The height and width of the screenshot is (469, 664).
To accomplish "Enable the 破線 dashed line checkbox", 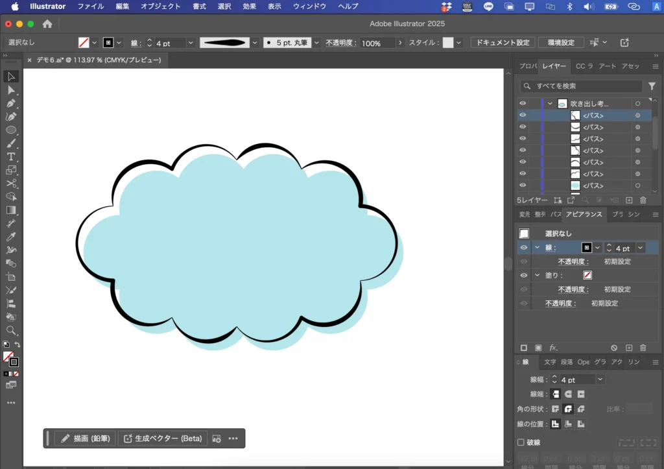I will click(521, 442).
